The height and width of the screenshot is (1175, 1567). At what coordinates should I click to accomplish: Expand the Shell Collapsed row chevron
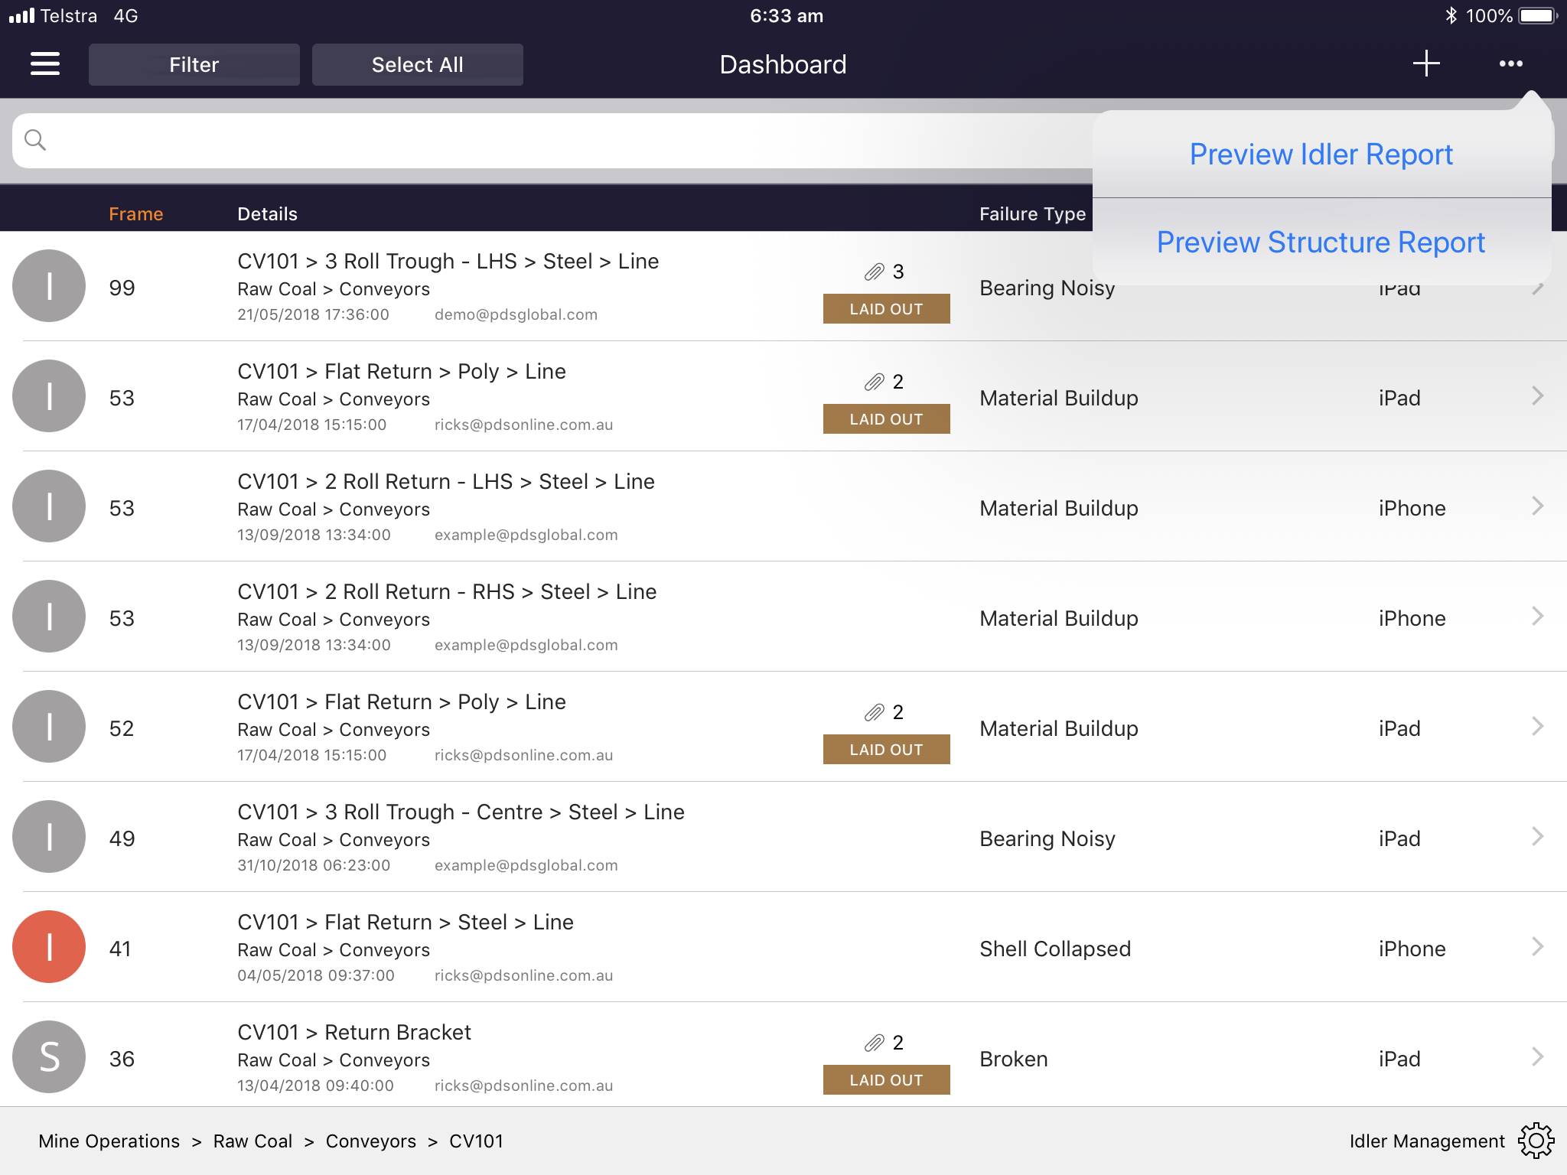coord(1538,947)
